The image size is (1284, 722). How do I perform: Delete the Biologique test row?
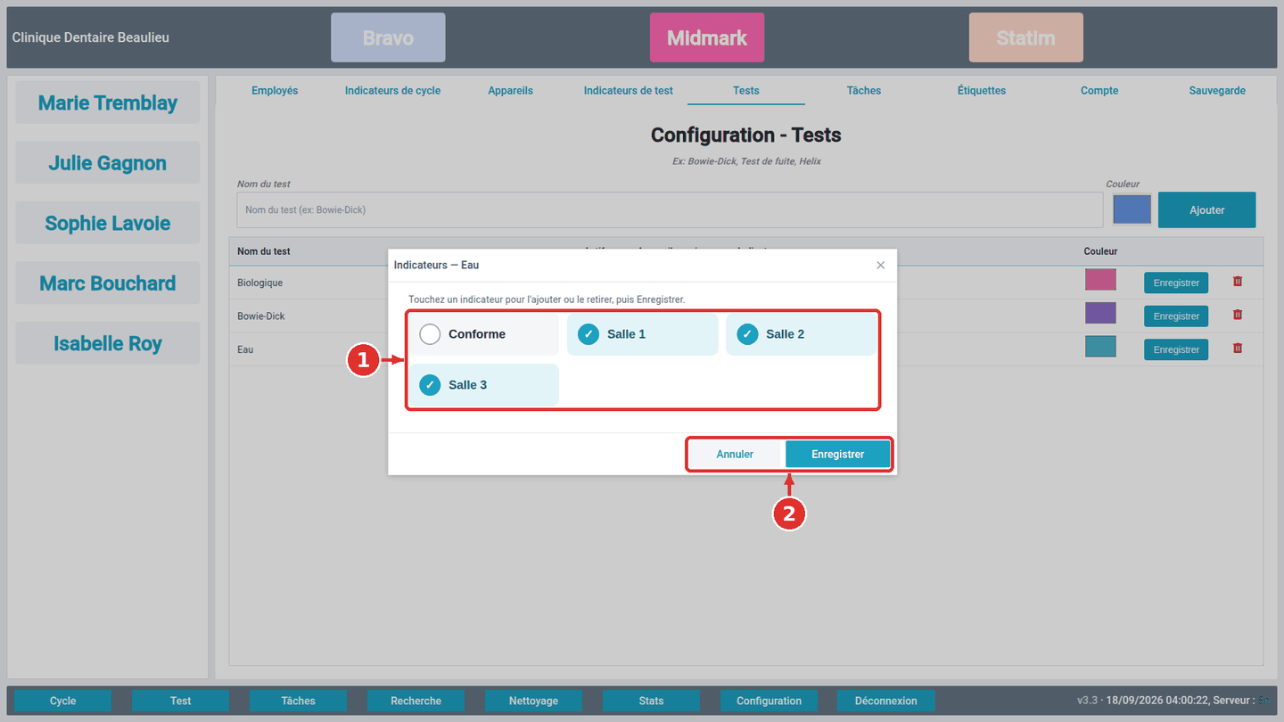(x=1238, y=282)
